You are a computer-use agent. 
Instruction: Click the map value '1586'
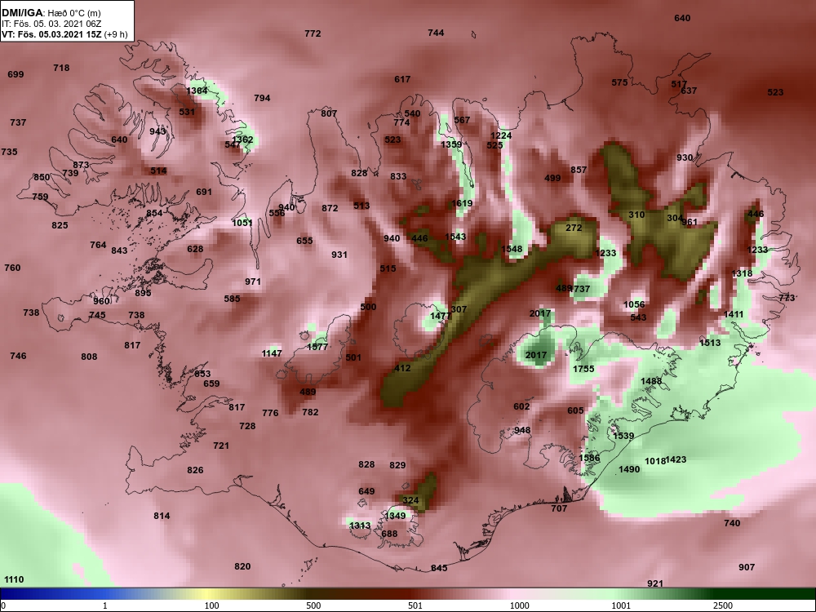click(x=589, y=459)
